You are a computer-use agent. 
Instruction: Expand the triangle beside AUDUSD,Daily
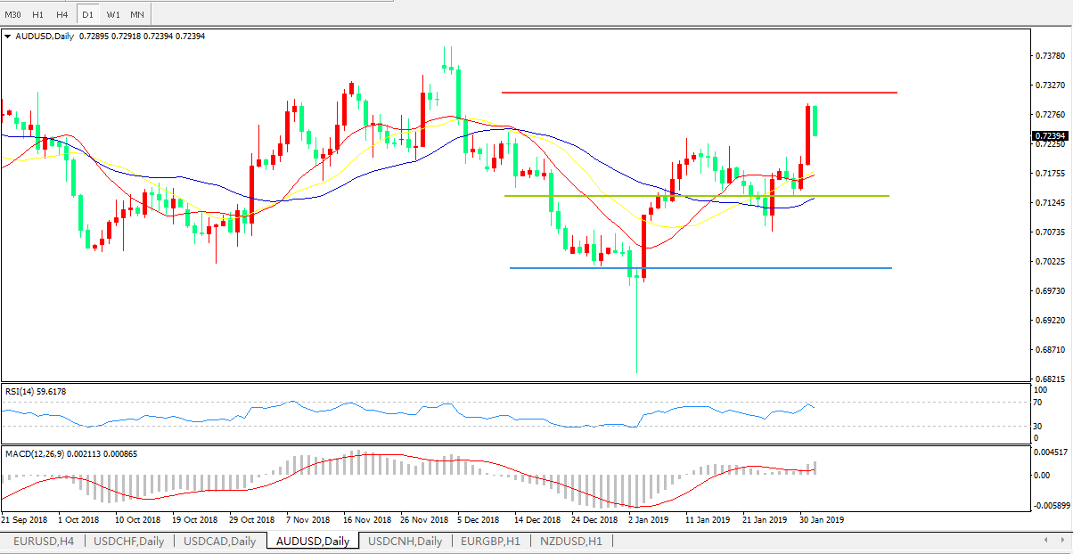click(8, 37)
